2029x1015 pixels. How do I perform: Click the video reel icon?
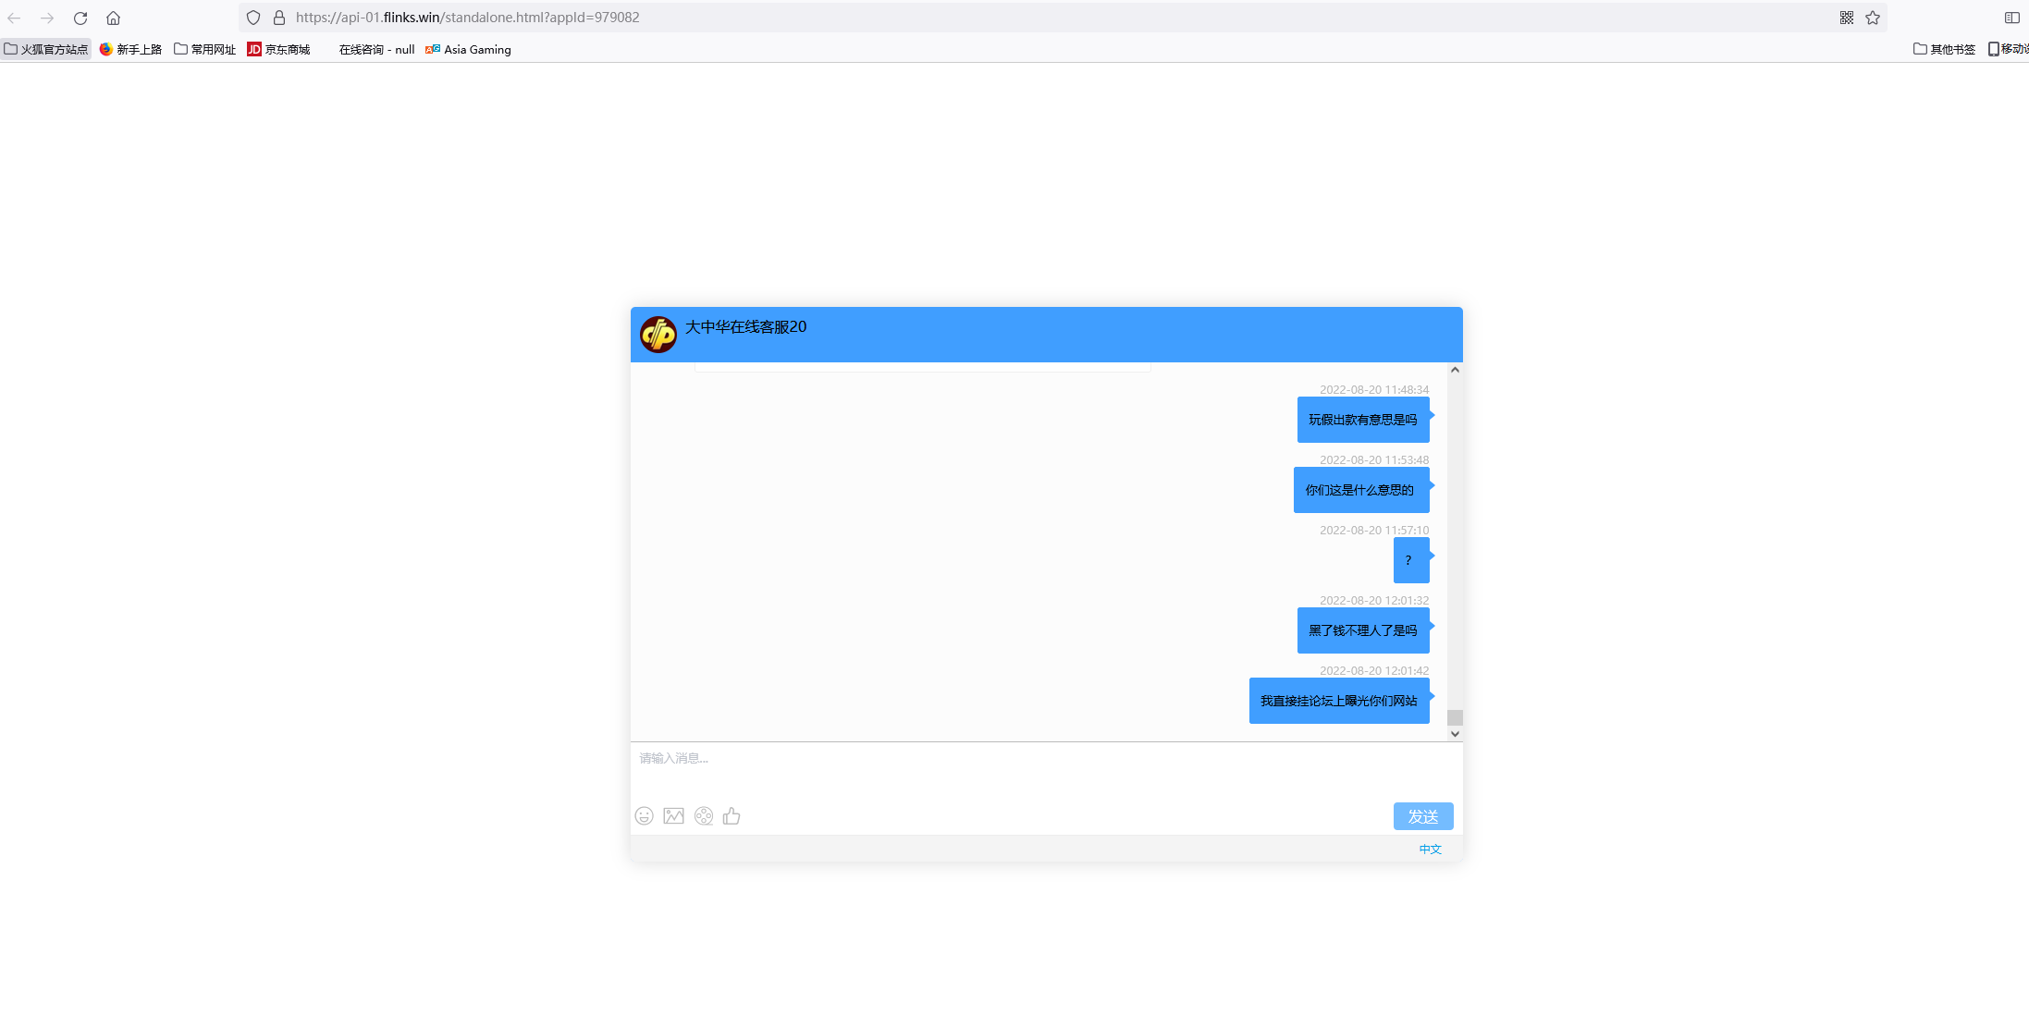(x=704, y=815)
